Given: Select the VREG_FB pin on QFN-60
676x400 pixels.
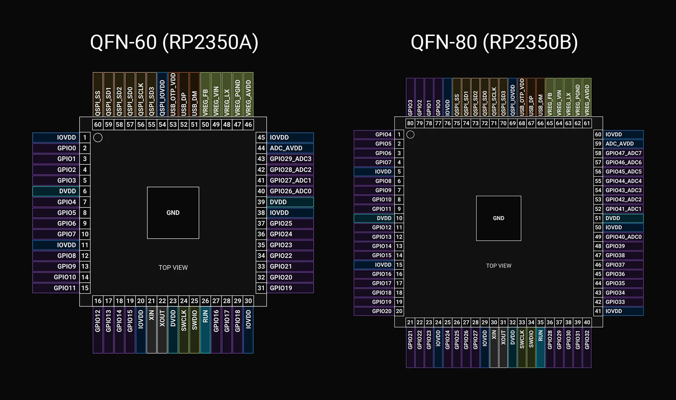Looking at the screenshot, I should coord(205,94).
